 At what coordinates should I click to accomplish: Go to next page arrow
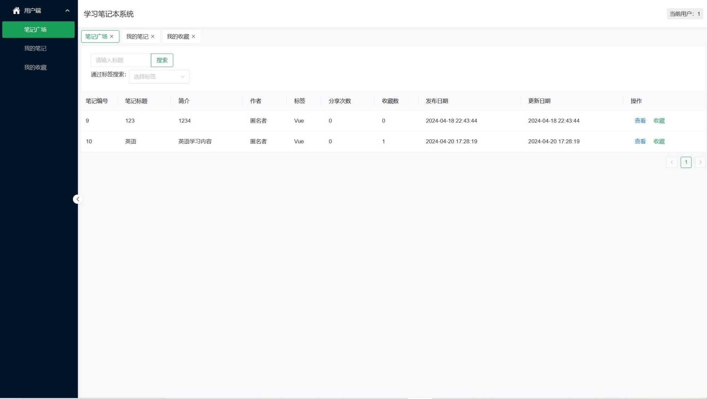(x=700, y=162)
